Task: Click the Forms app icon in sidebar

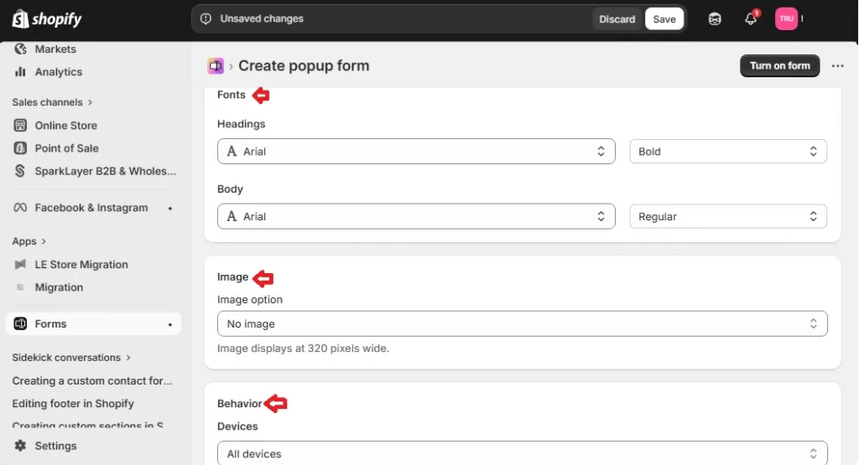Action: tap(20, 324)
